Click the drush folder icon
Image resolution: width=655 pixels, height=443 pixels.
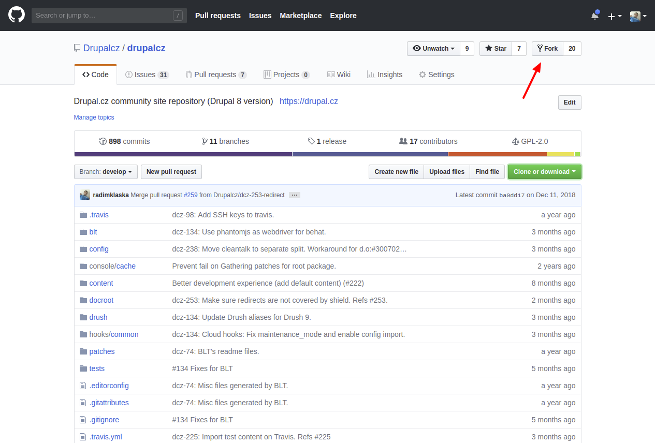click(x=83, y=317)
